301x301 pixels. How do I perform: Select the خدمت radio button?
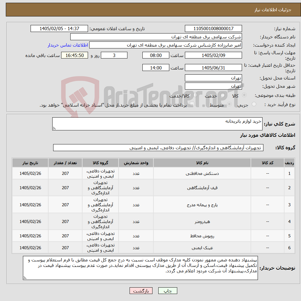tap(223, 95)
